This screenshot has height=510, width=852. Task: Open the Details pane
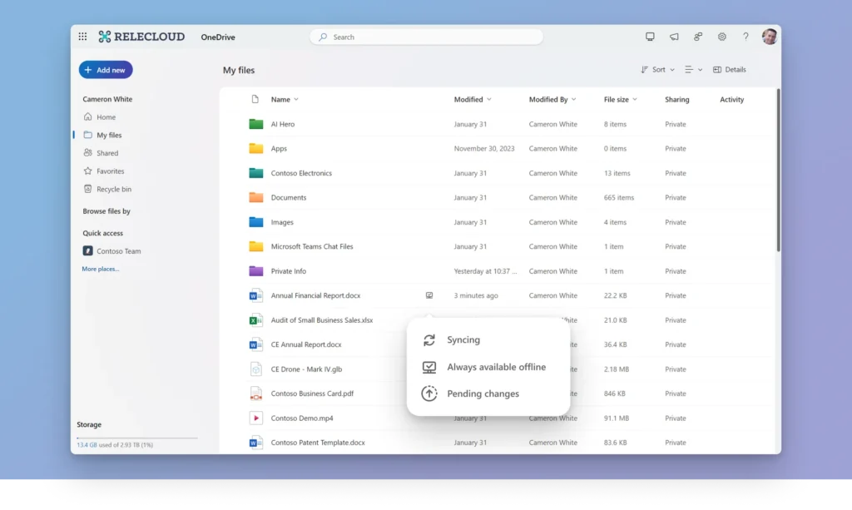coord(729,70)
